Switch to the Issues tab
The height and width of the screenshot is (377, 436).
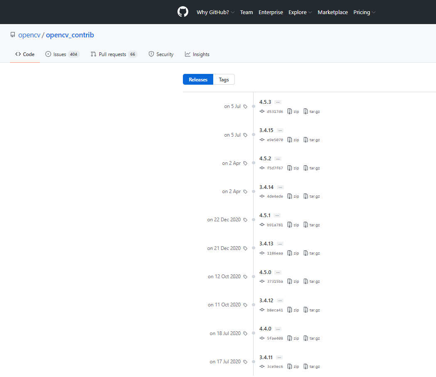(x=62, y=54)
